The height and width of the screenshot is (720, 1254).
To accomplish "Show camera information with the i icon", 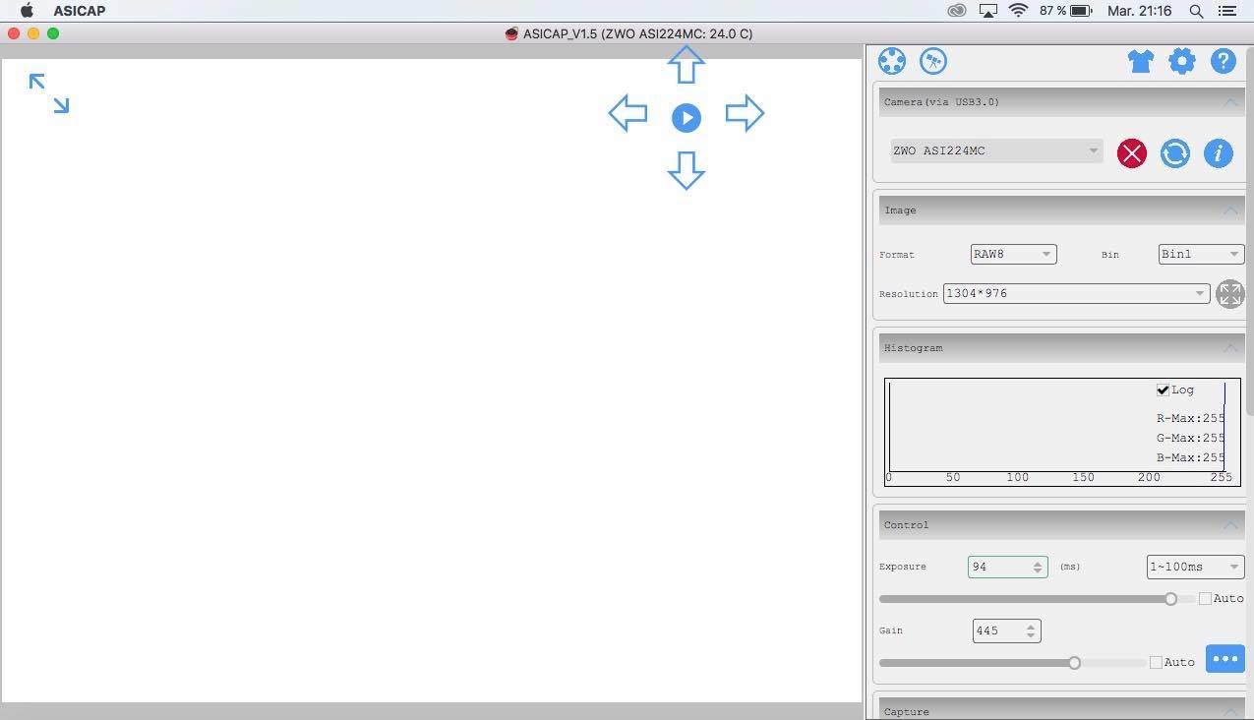I will (1219, 153).
